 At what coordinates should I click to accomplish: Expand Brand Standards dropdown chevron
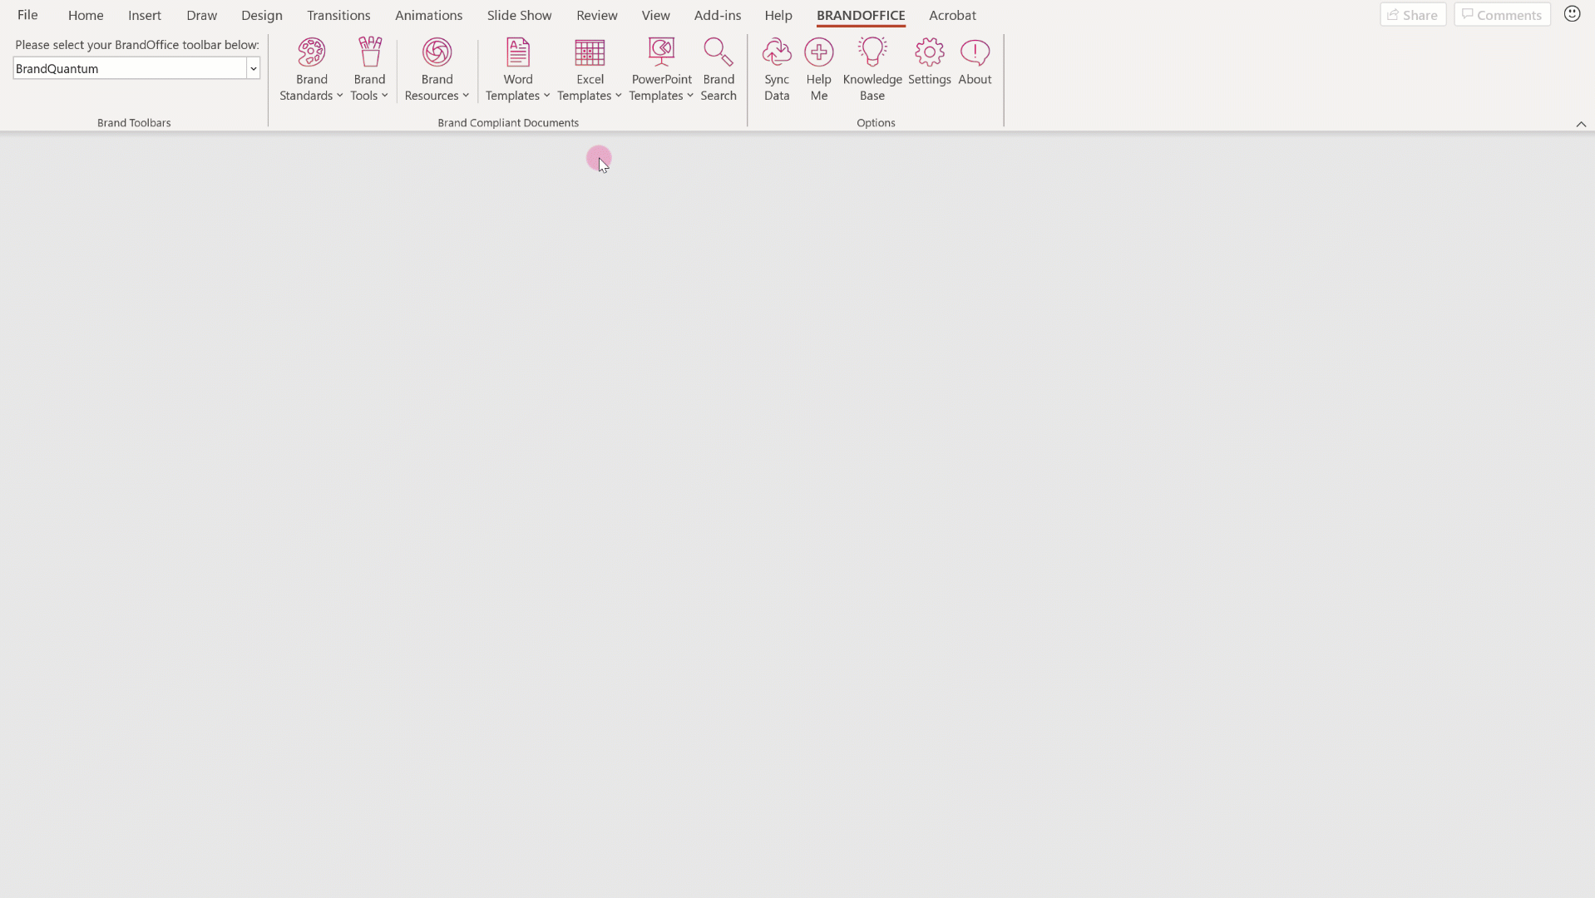(x=339, y=96)
